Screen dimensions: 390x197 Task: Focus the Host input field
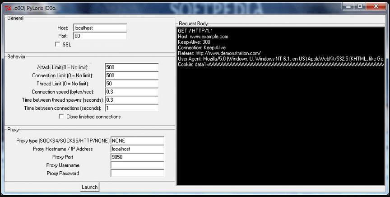pos(100,28)
